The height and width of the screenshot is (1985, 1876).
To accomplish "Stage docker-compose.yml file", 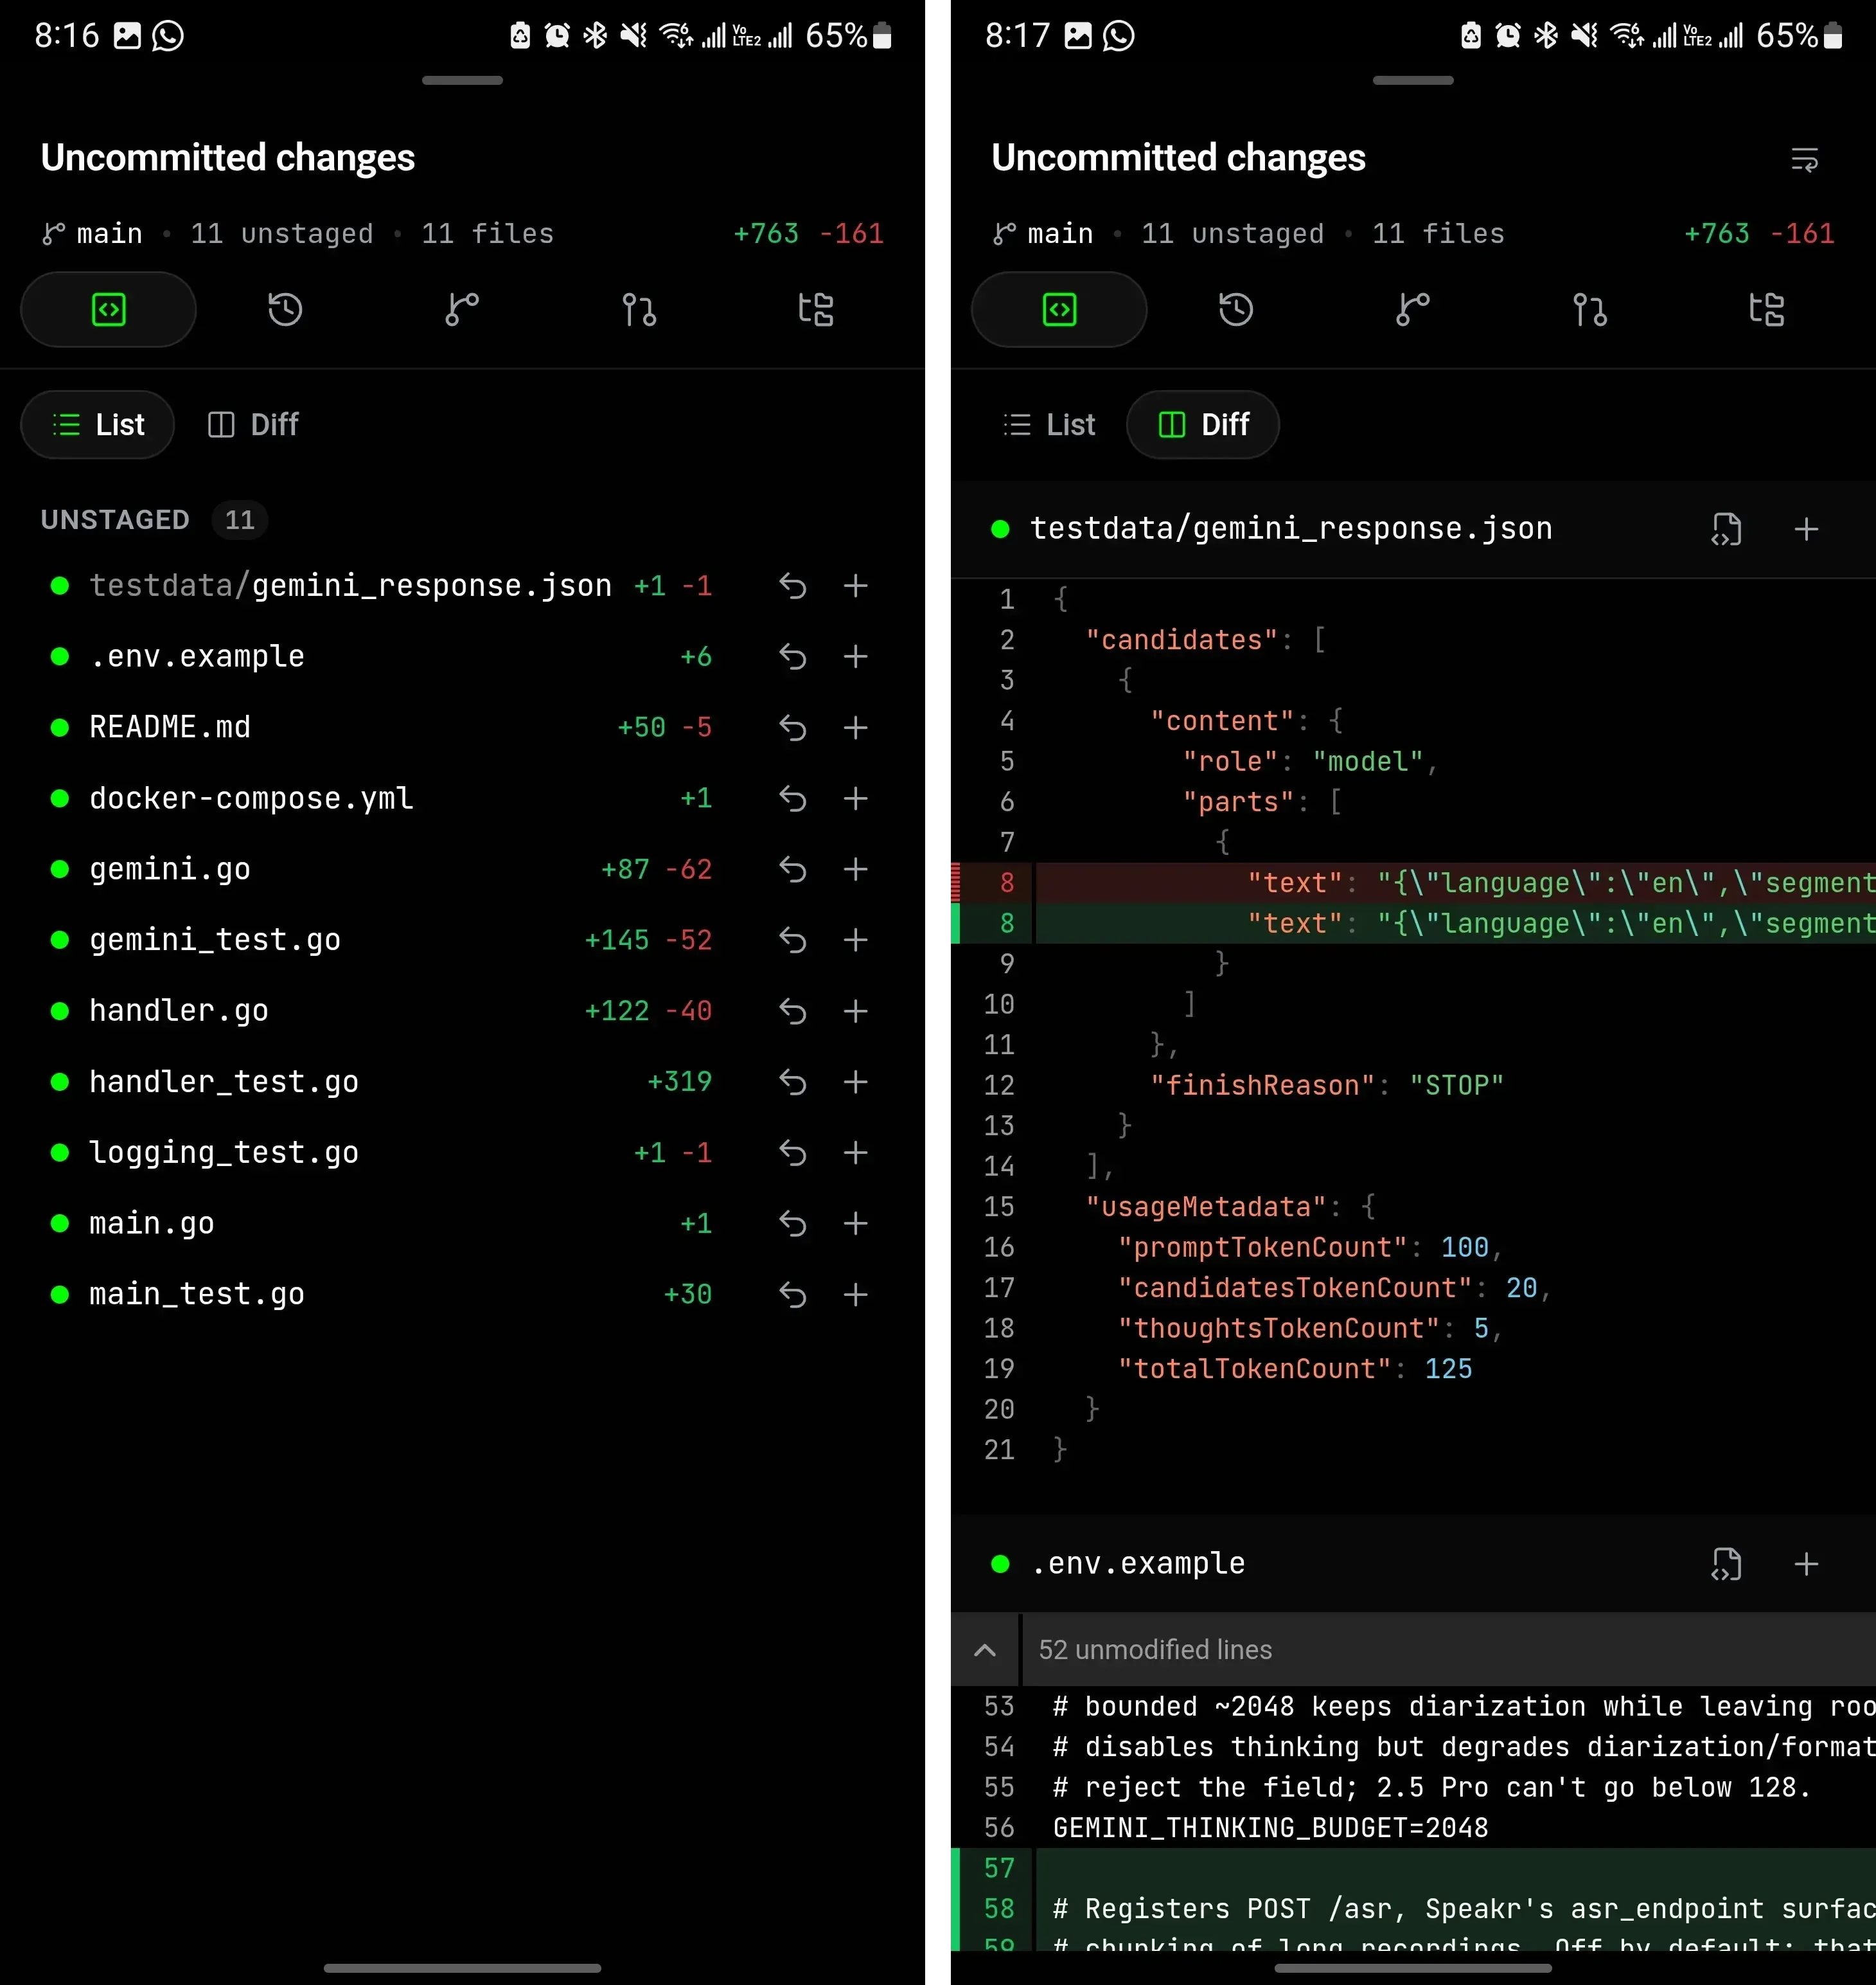I will [855, 798].
